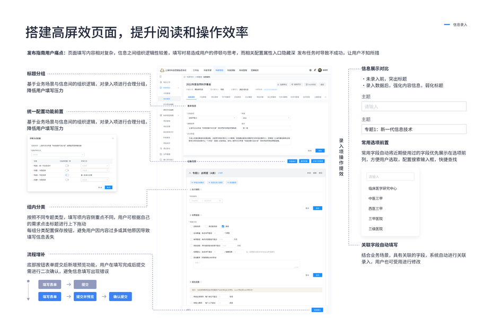Click the blue edit link next to 专题1 title

click(x=220, y=173)
